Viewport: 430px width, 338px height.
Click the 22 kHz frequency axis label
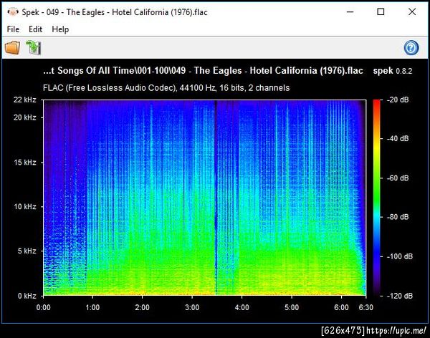tap(25, 100)
